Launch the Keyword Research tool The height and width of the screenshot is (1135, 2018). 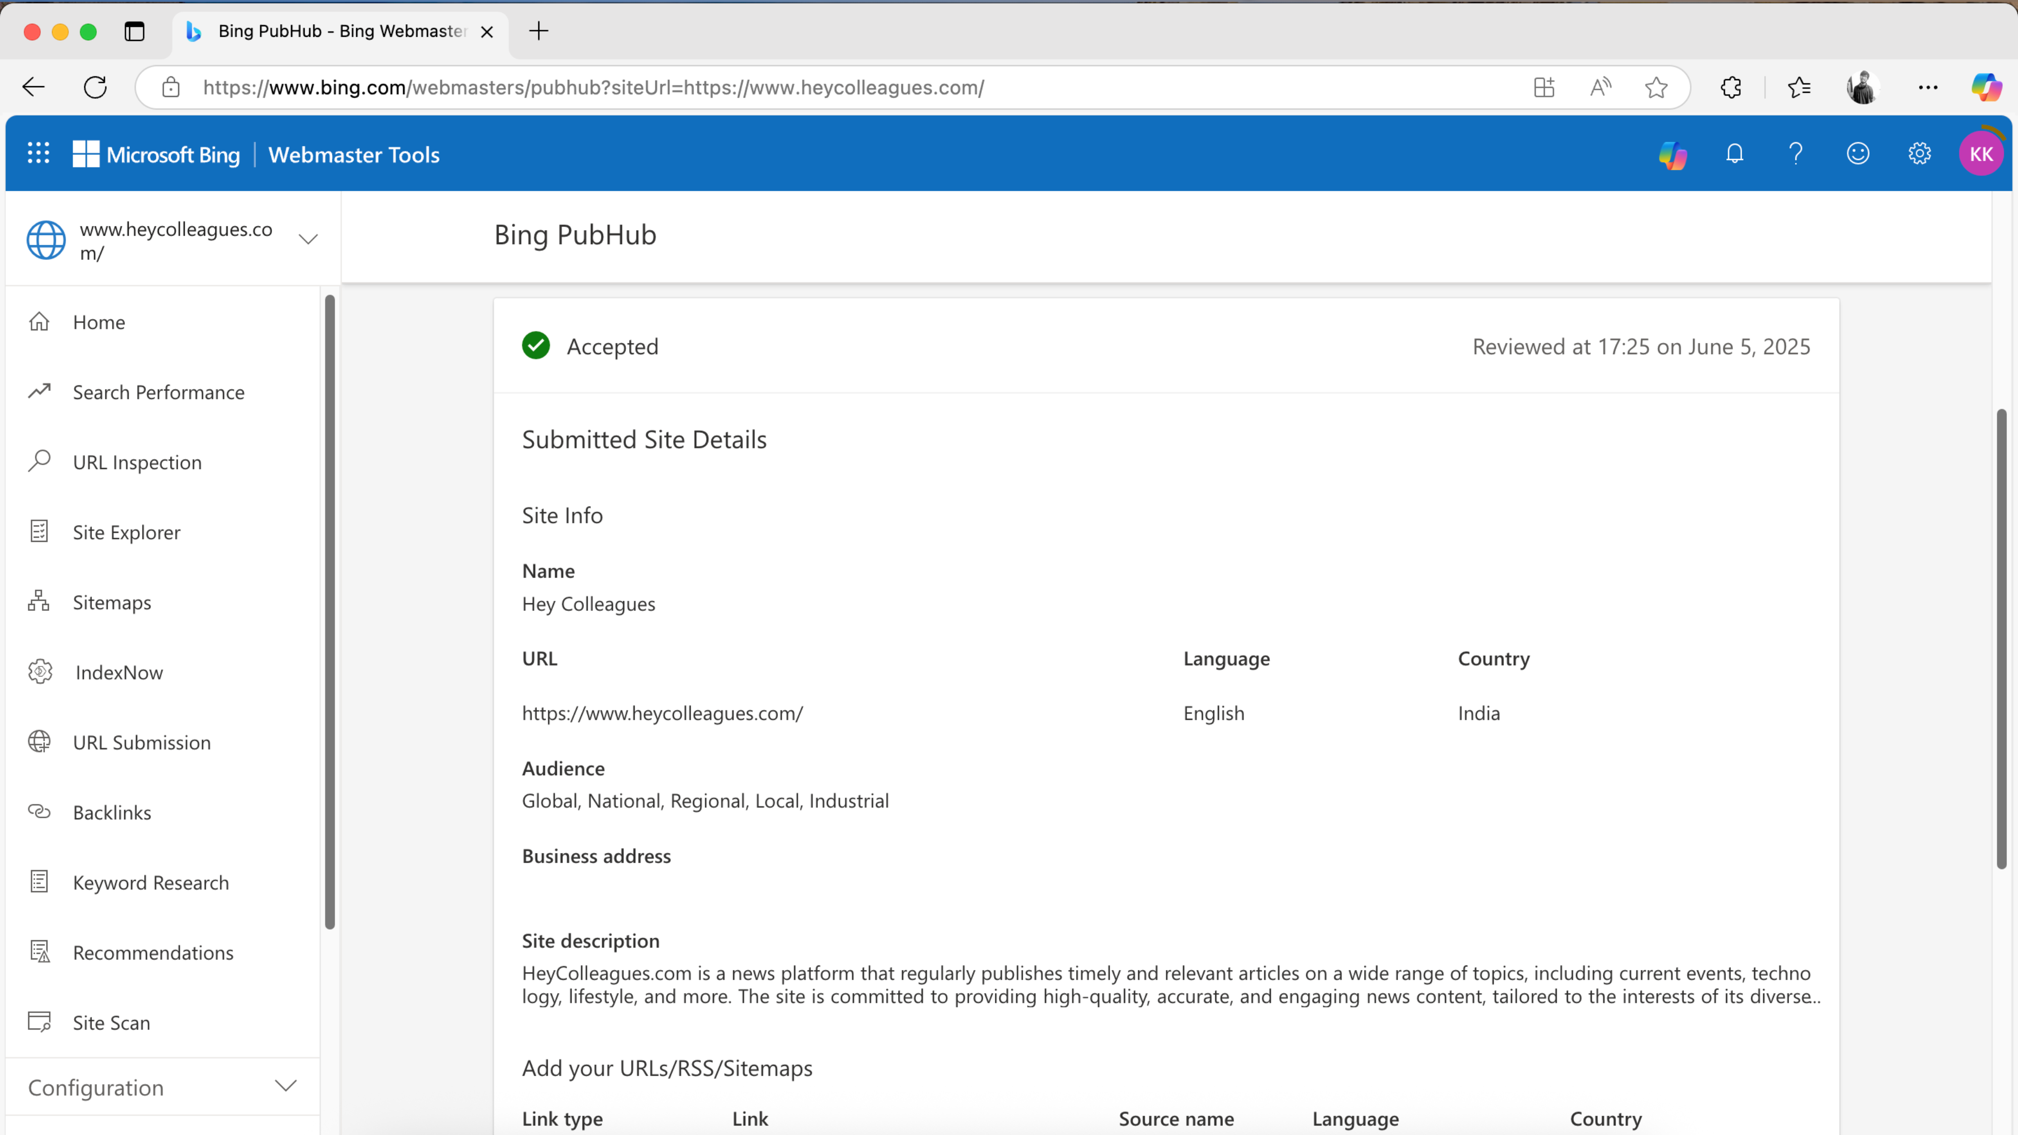coord(151,882)
